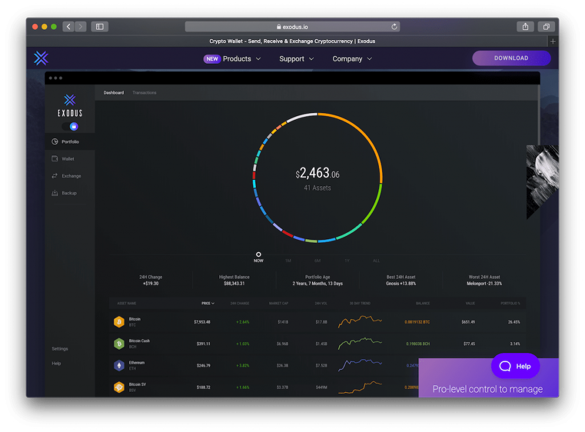Sort by the PRICE column header
The height and width of the screenshot is (432, 585).
click(x=208, y=304)
